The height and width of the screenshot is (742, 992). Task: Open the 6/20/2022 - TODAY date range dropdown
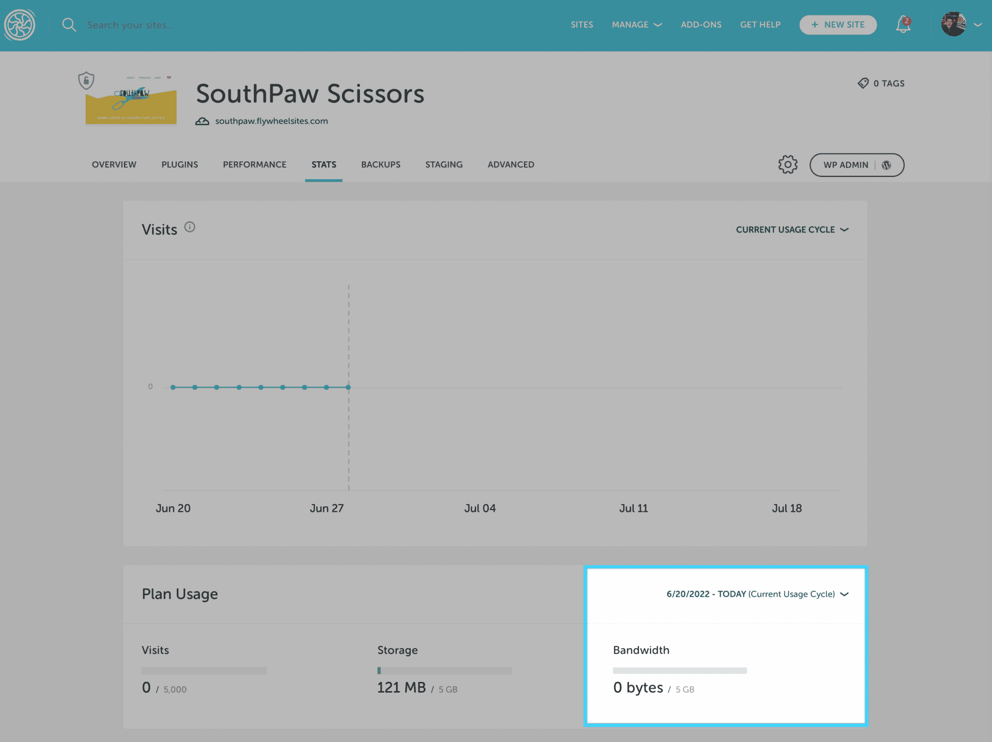tap(758, 594)
